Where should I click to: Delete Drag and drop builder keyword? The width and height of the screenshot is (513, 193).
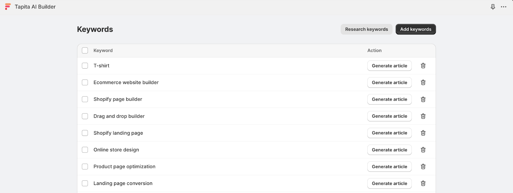click(423, 116)
